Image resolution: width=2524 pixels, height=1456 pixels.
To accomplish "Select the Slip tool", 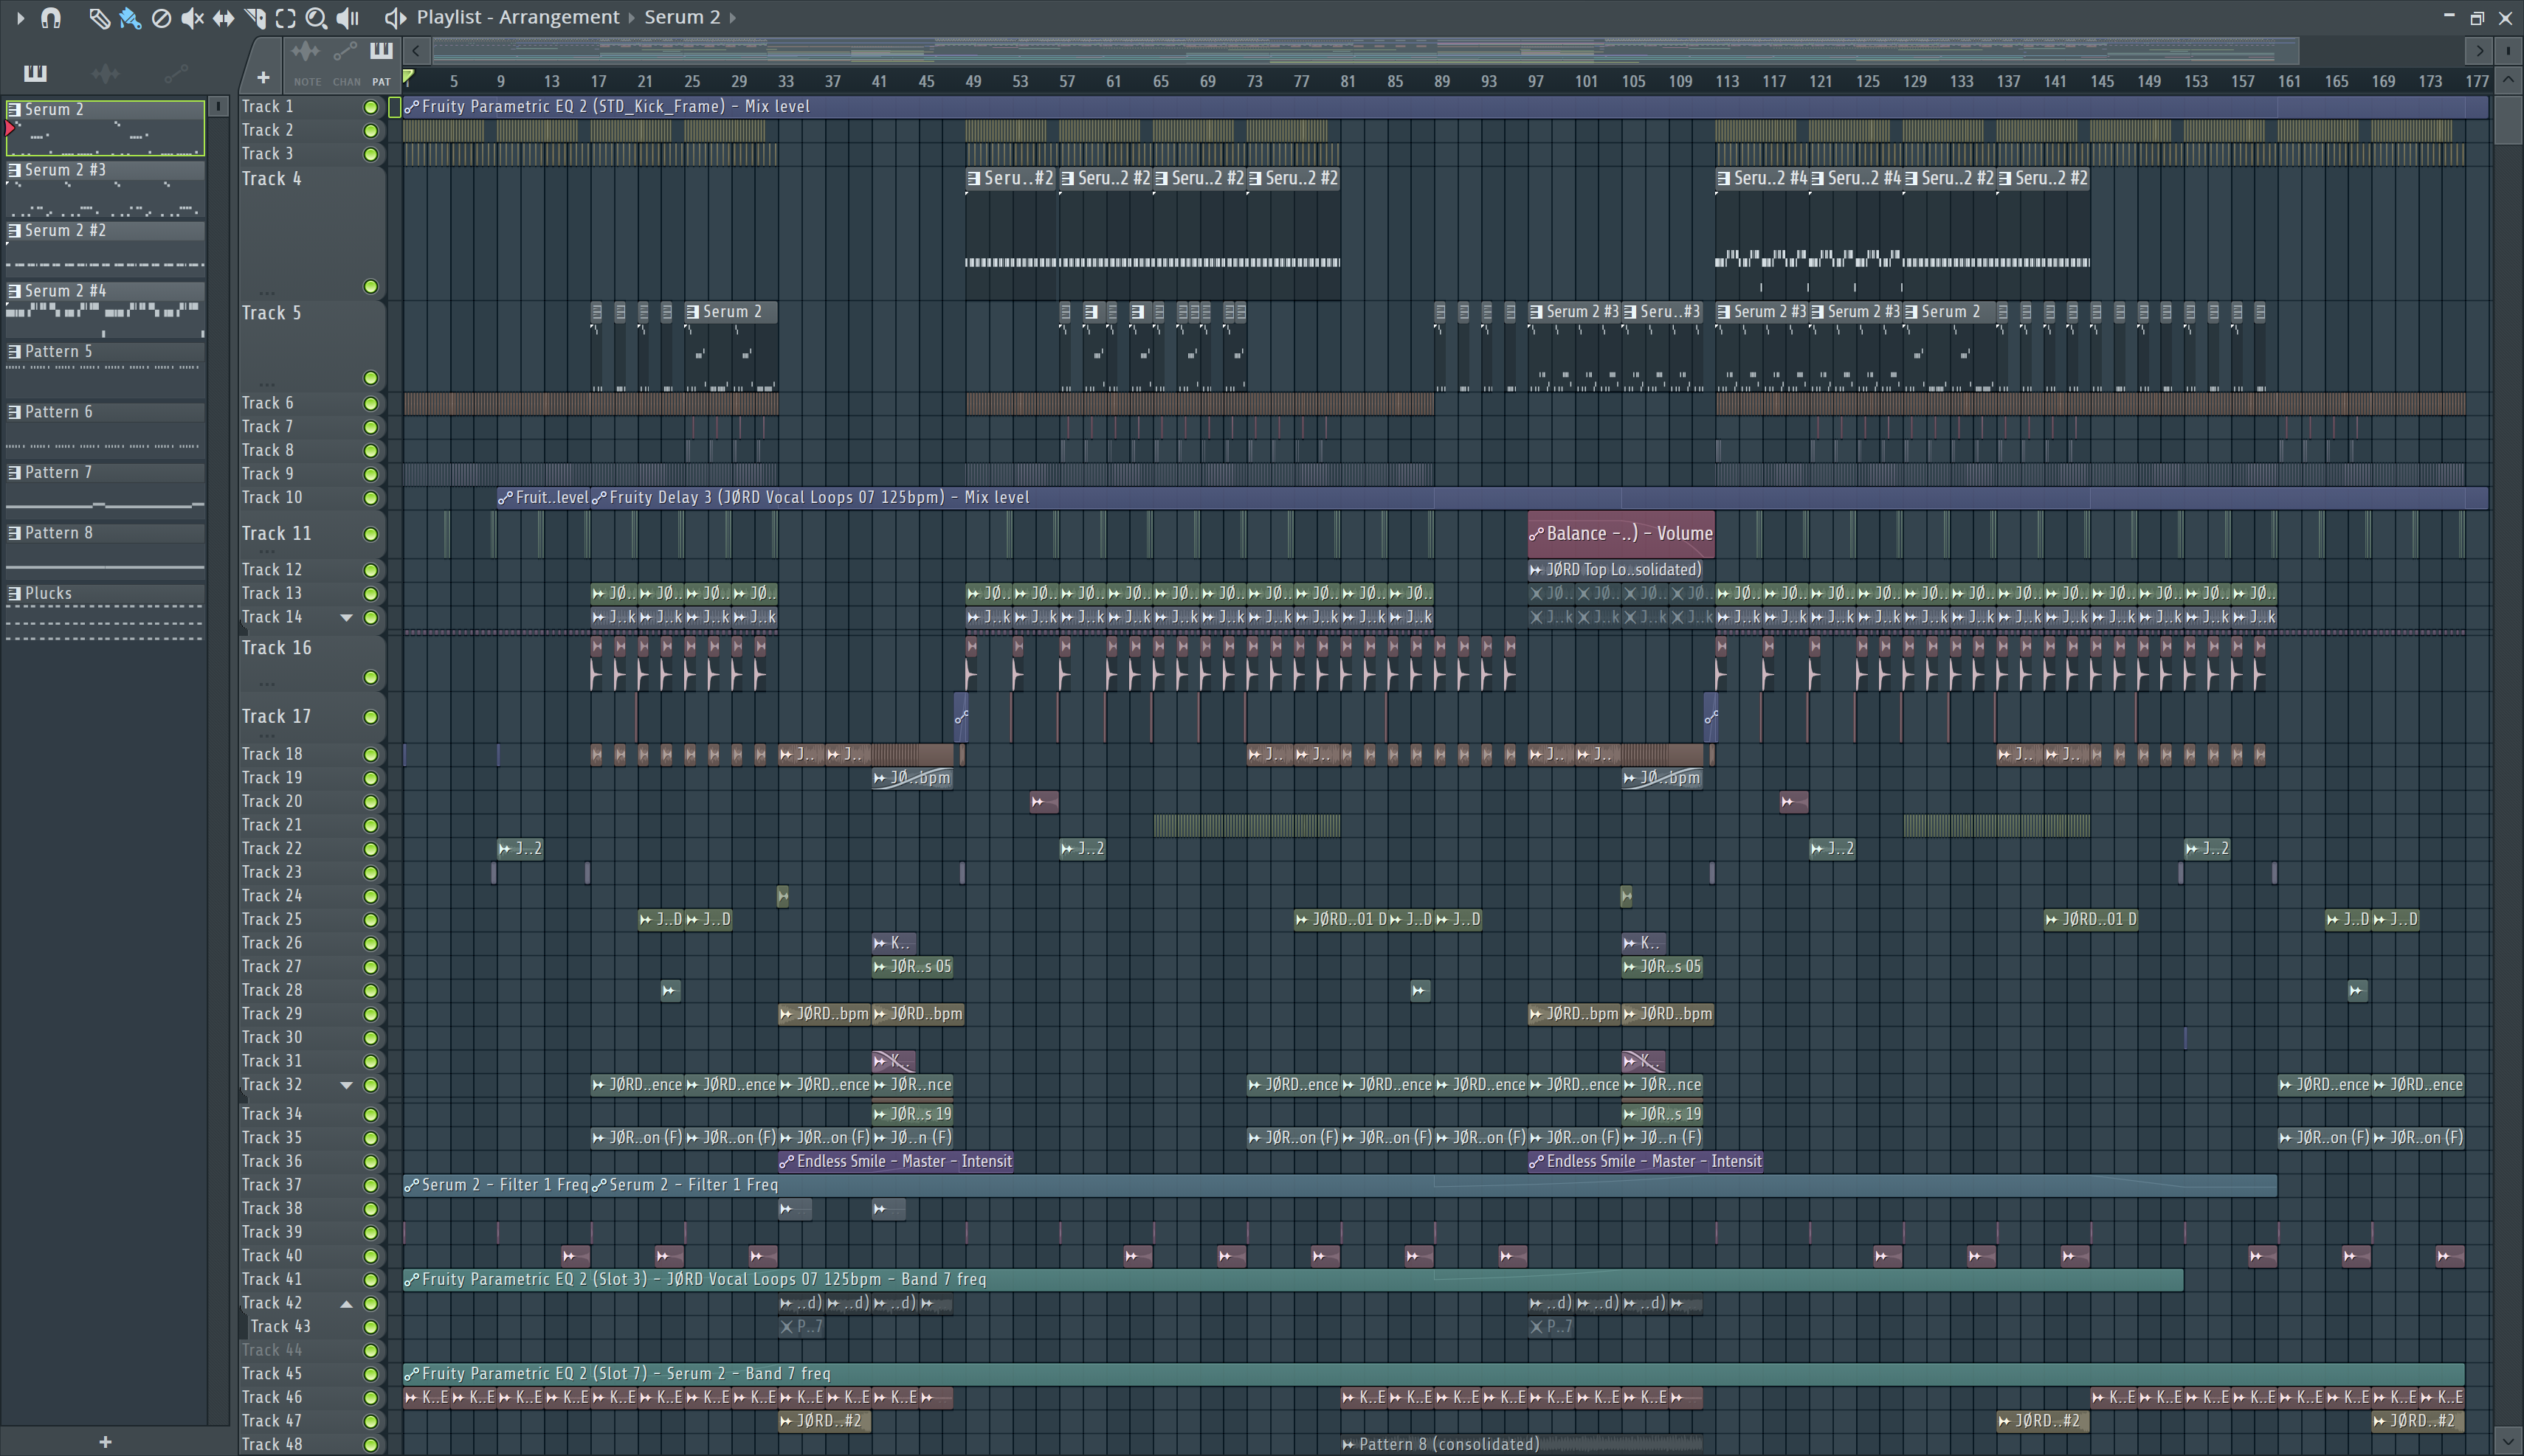I will pyautogui.click(x=223, y=17).
